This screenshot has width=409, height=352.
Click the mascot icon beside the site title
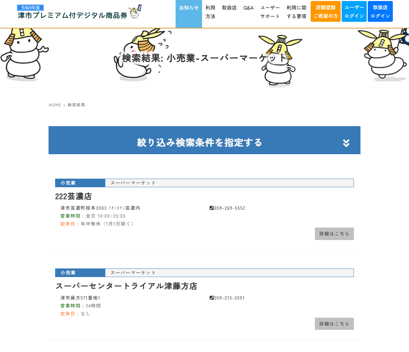(135, 12)
